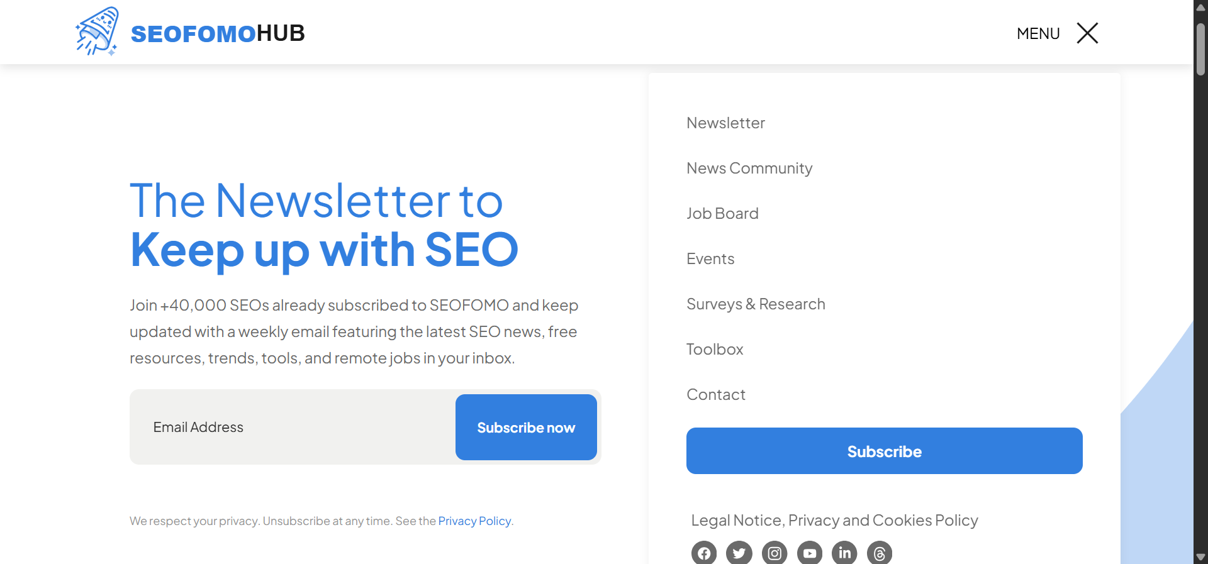Image resolution: width=1208 pixels, height=564 pixels.
Task: Click the blue Subscribe button
Action: coord(884,451)
